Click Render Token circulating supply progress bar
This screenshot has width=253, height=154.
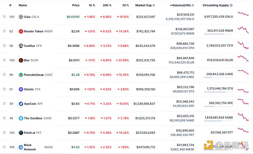tap(218, 34)
